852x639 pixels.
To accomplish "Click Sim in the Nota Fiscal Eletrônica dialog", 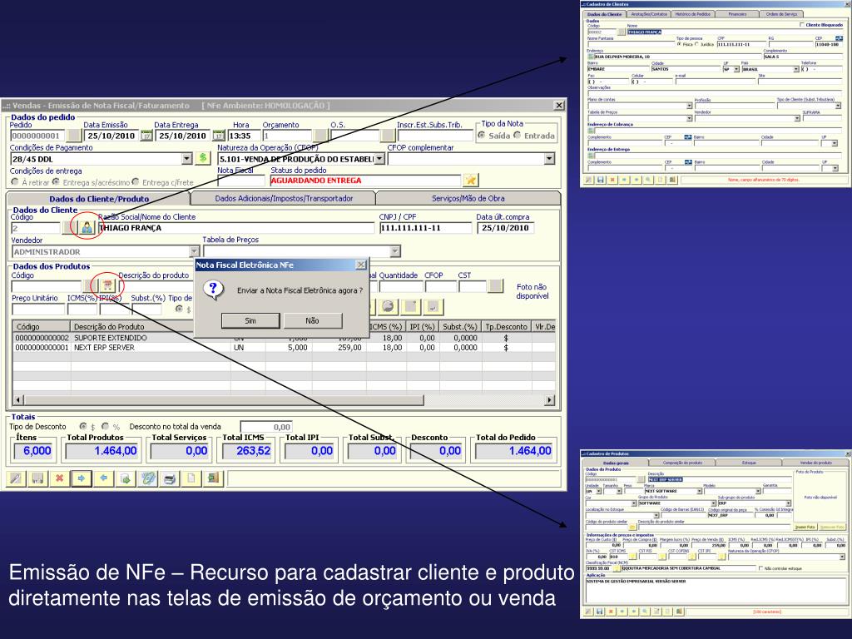I will click(x=250, y=320).
